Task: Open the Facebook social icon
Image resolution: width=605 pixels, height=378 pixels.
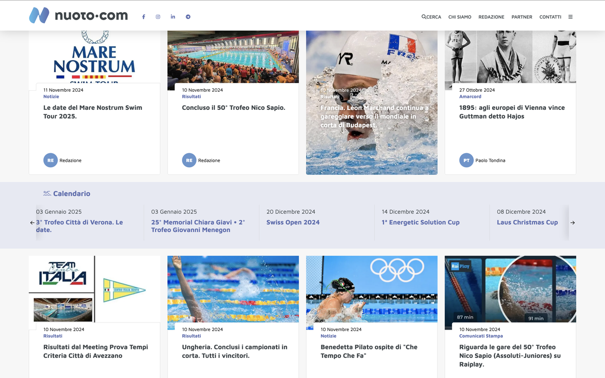Action: (144, 17)
